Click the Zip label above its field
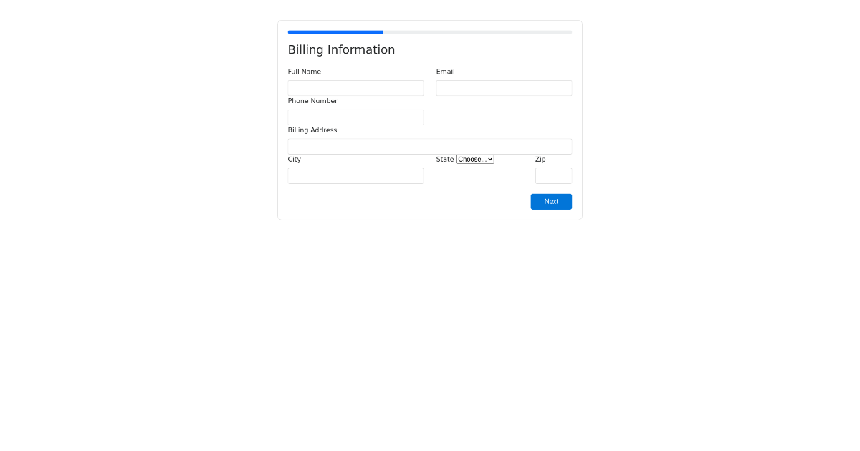860x451 pixels. click(x=540, y=159)
